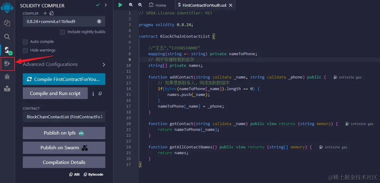This screenshot has height=183, width=380.
Task: Click gas estimate icon on addContact line
Action: pos(335,77)
